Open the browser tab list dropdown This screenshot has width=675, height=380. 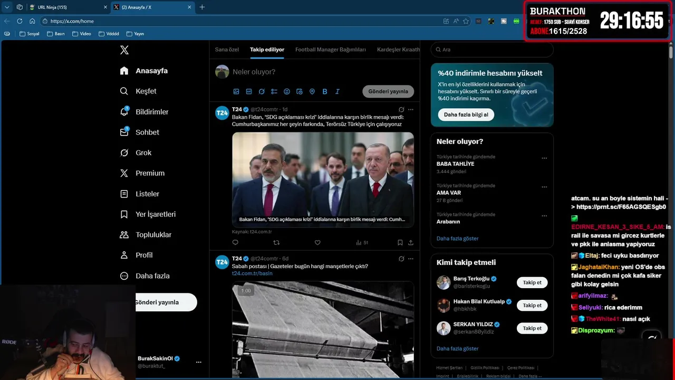click(x=7, y=7)
